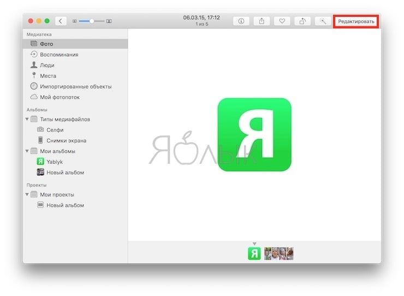Rotate the photo with rotate button
Screen dimensions: 404x296
[302, 21]
